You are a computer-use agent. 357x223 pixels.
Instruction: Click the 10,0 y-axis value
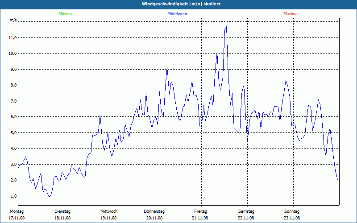point(12,54)
